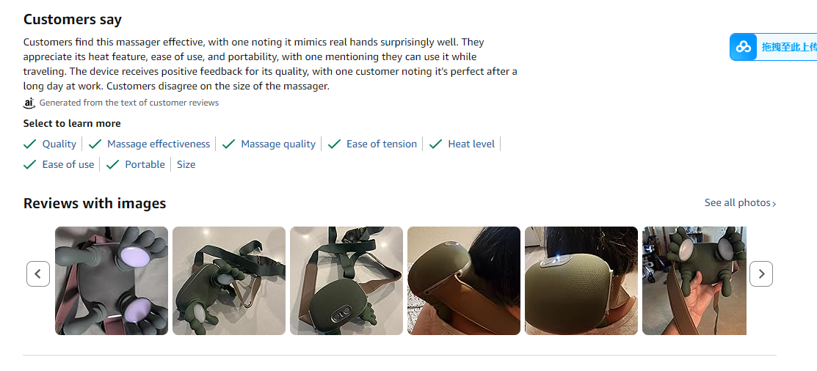The image size is (817, 371).
Task: Open the Portable topic
Action: pyautogui.click(x=145, y=165)
